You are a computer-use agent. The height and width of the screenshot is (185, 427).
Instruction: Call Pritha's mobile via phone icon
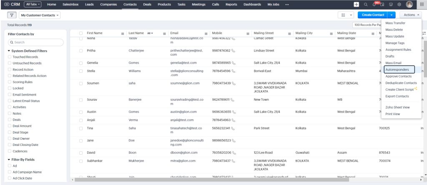click(234, 51)
